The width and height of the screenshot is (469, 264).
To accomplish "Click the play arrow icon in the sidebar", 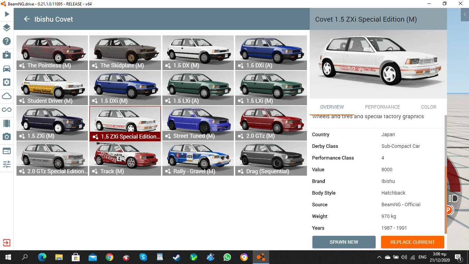I will pyautogui.click(x=7, y=14).
